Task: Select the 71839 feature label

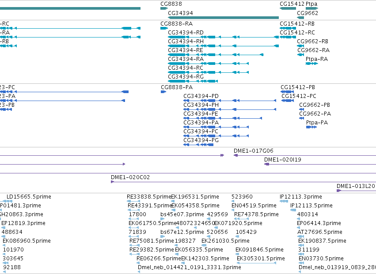Action: tap(137, 232)
